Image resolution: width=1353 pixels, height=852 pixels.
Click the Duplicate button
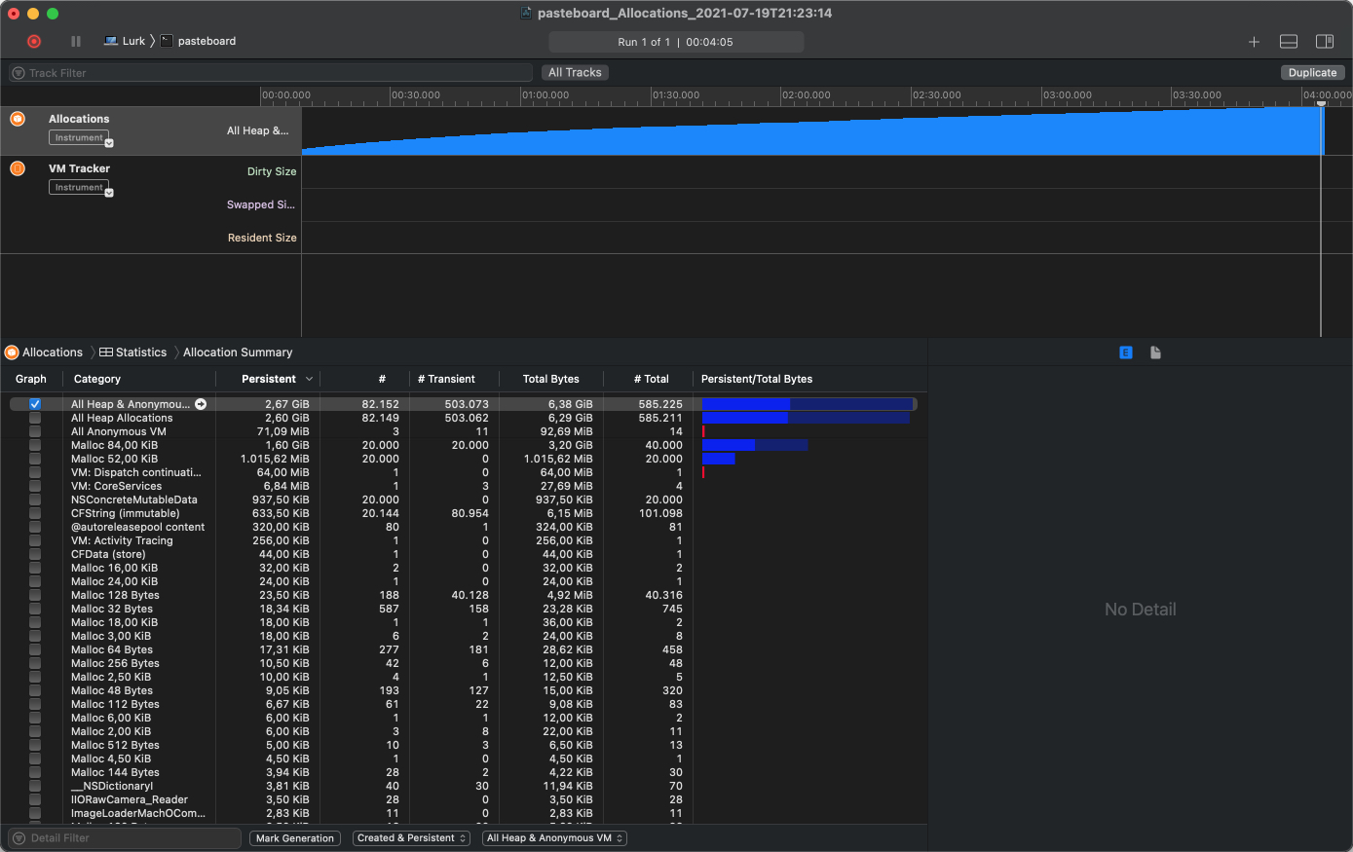pos(1312,72)
